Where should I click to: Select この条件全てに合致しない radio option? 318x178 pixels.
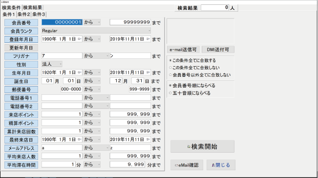coord(194,68)
